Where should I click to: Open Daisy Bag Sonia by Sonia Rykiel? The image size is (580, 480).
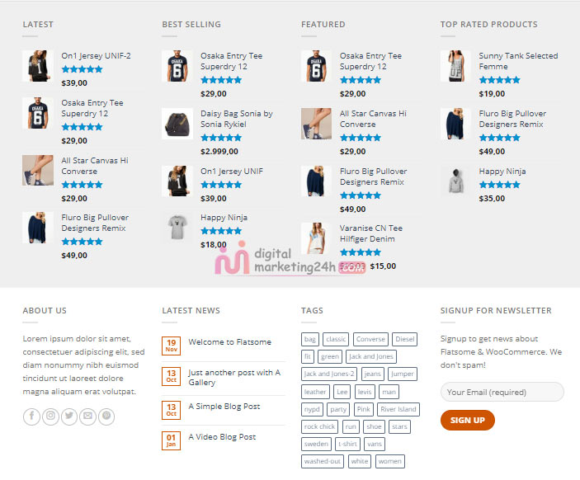pyautogui.click(x=237, y=119)
